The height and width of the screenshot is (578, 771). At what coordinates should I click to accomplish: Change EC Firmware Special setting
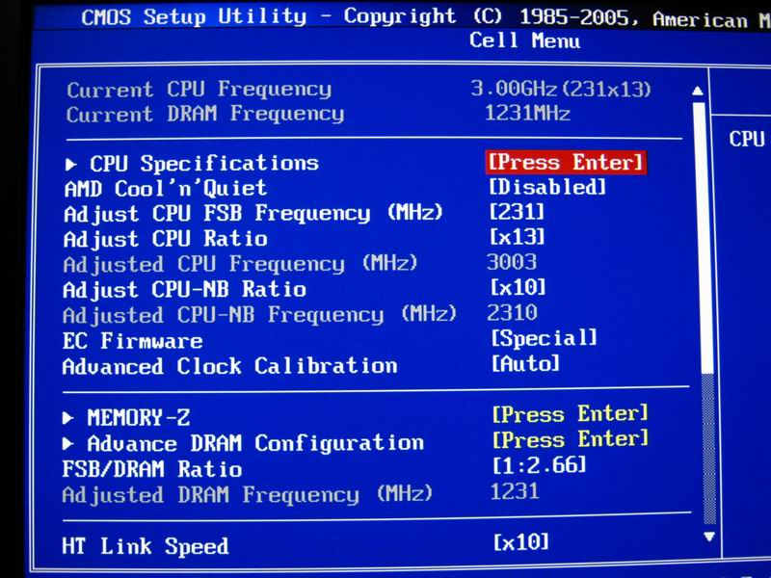[x=545, y=338]
